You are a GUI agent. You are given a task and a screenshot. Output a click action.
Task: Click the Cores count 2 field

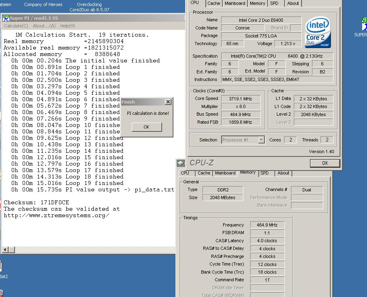click(x=291, y=140)
